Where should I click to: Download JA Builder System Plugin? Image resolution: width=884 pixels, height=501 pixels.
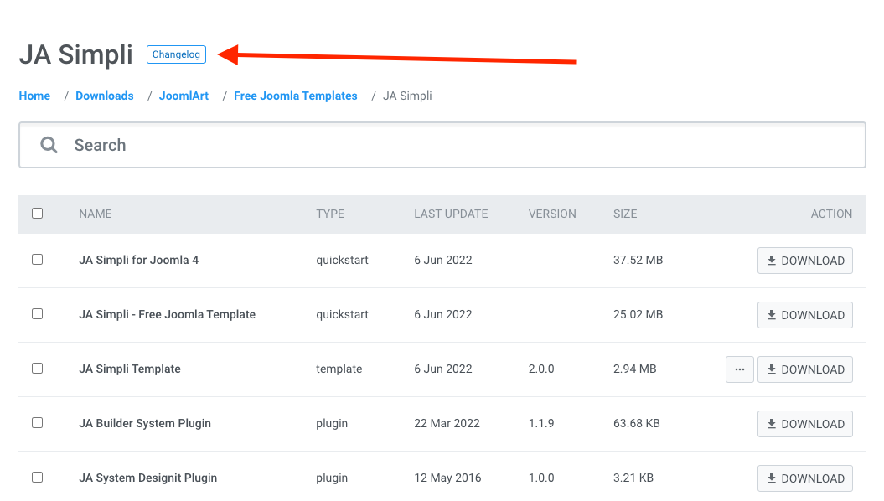[804, 424]
